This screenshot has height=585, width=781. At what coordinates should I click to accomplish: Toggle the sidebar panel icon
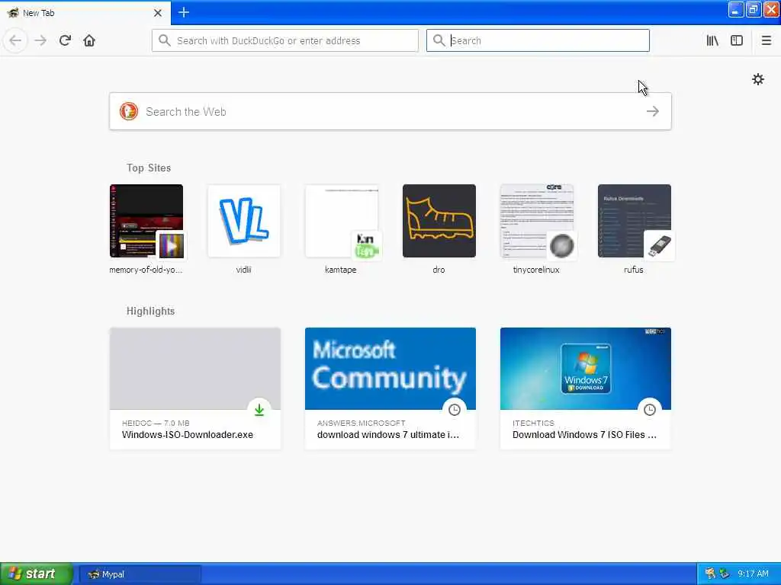[x=737, y=40]
